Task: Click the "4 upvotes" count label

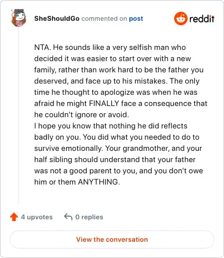Action: pos(37,217)
